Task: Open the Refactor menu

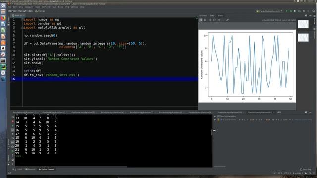Action: click(x=46, y=7)
